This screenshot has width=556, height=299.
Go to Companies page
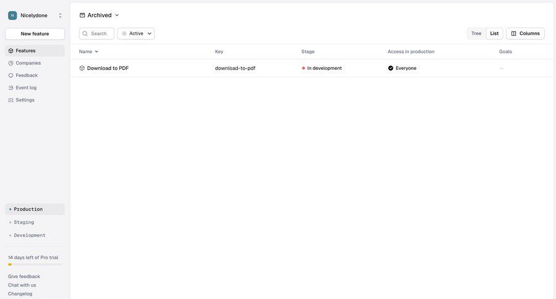(x=28, y=63)
